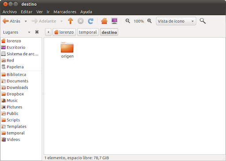
Task: Close the Lugares side panel
Action: 37,32
